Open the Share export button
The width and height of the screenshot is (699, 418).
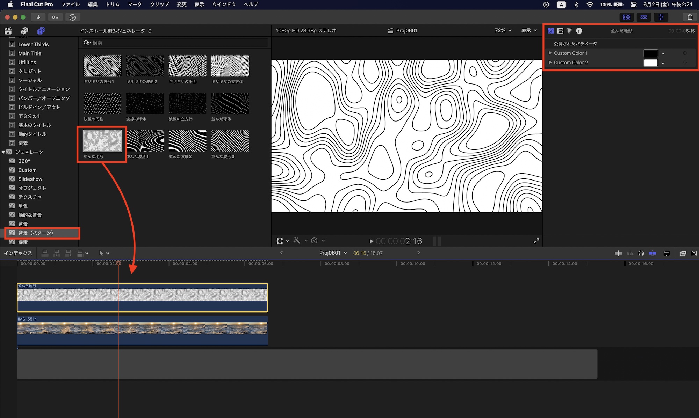pyautogui.click(x=690, y=17)
